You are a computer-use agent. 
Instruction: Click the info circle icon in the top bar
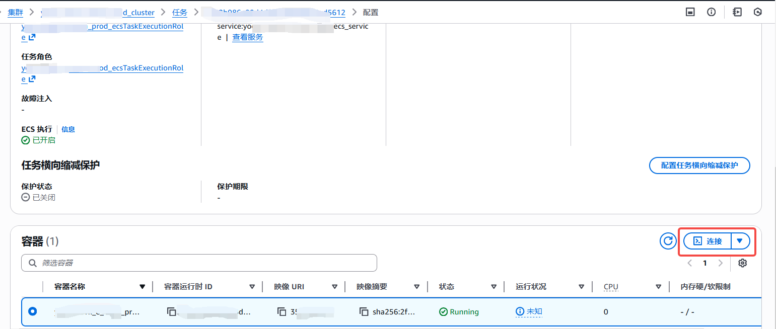click(x=711, y=12)
